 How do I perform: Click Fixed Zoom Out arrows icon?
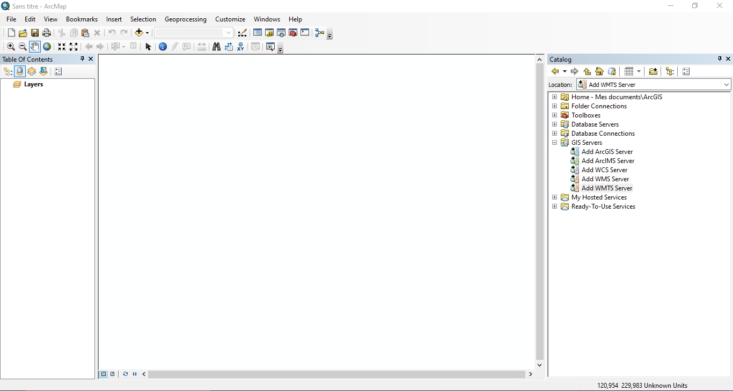click(74, 47)
